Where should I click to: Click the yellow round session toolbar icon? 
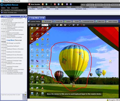click(x=62, y=4)
